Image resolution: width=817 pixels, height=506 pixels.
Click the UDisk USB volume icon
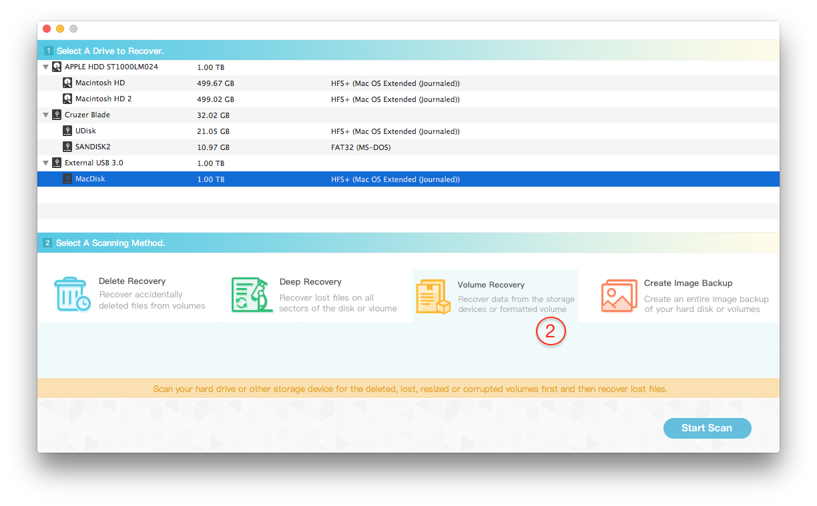point(67,131)
